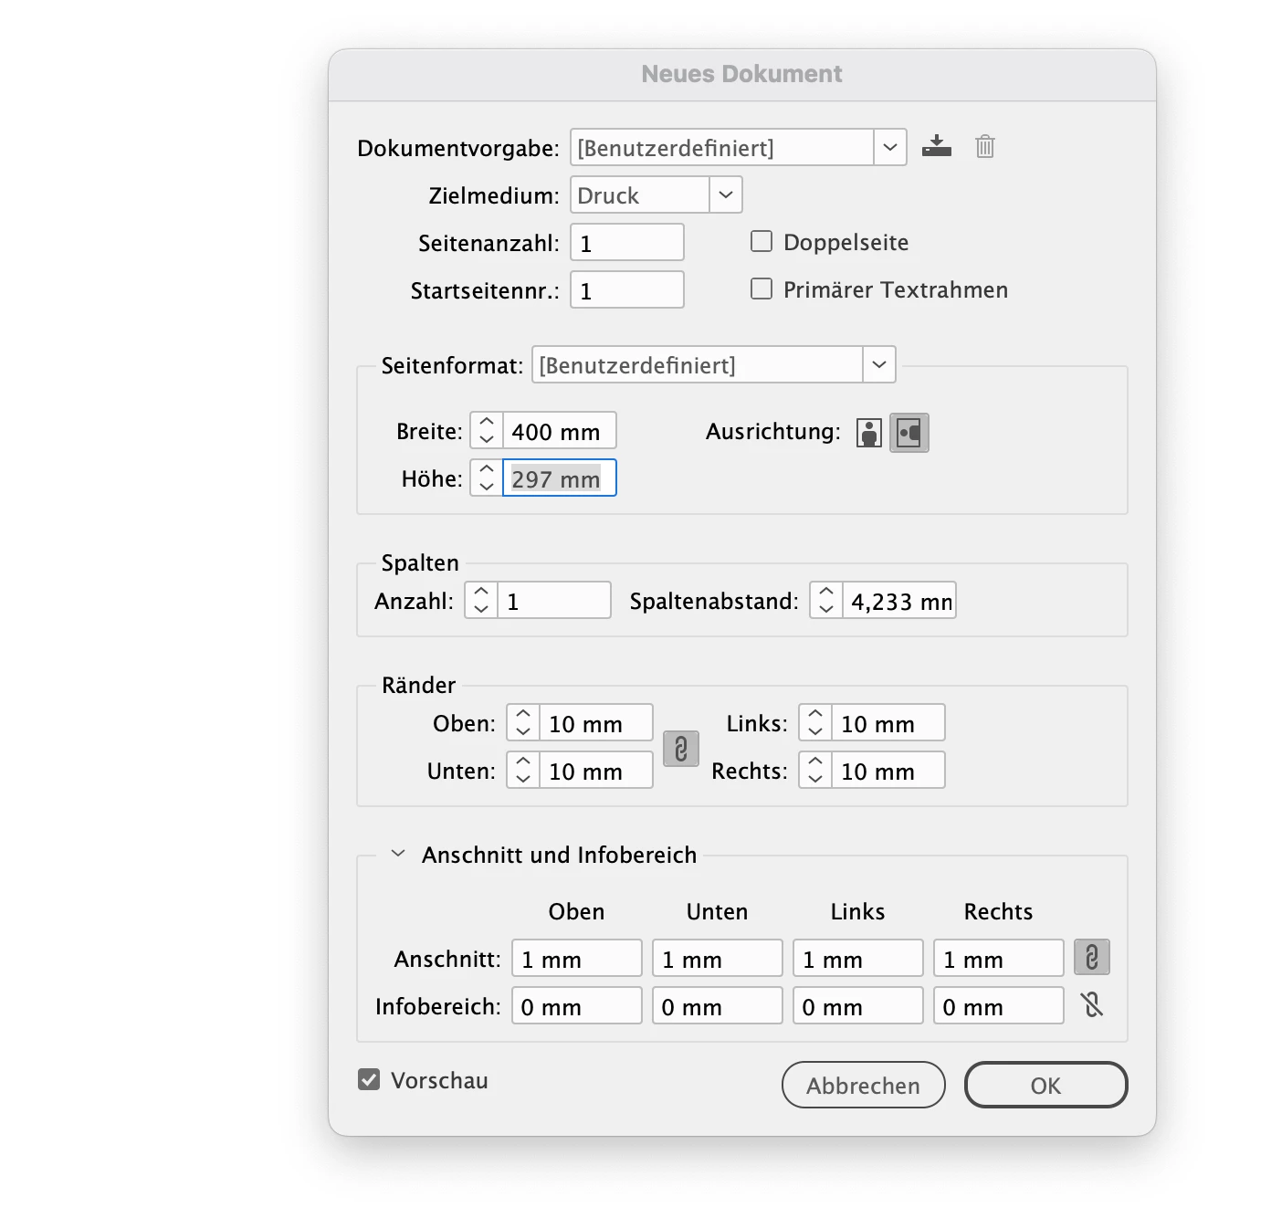The height and width of the screenshot is (1218, 1271).
Task: Click the Seitenanzahl input field
Action: [627, 242]
